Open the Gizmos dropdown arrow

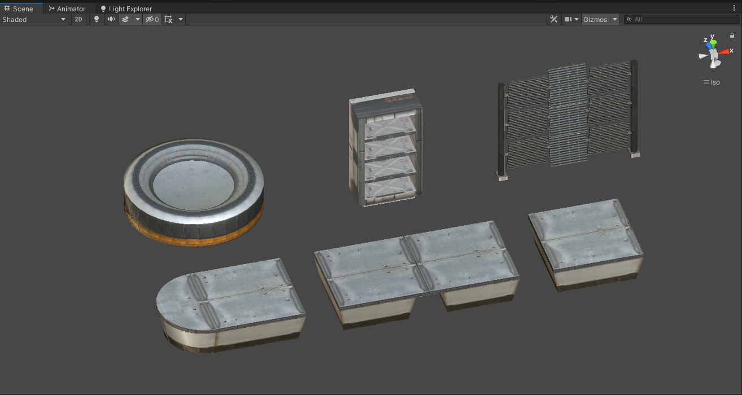(614, 19)
